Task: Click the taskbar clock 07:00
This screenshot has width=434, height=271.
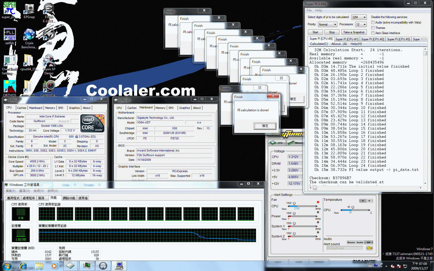Action: [x=420, y=264]
